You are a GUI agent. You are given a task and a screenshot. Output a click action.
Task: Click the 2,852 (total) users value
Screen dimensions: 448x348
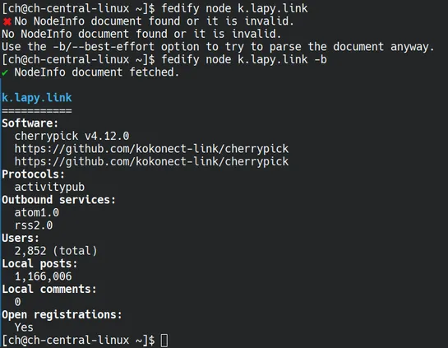point(56,251)
